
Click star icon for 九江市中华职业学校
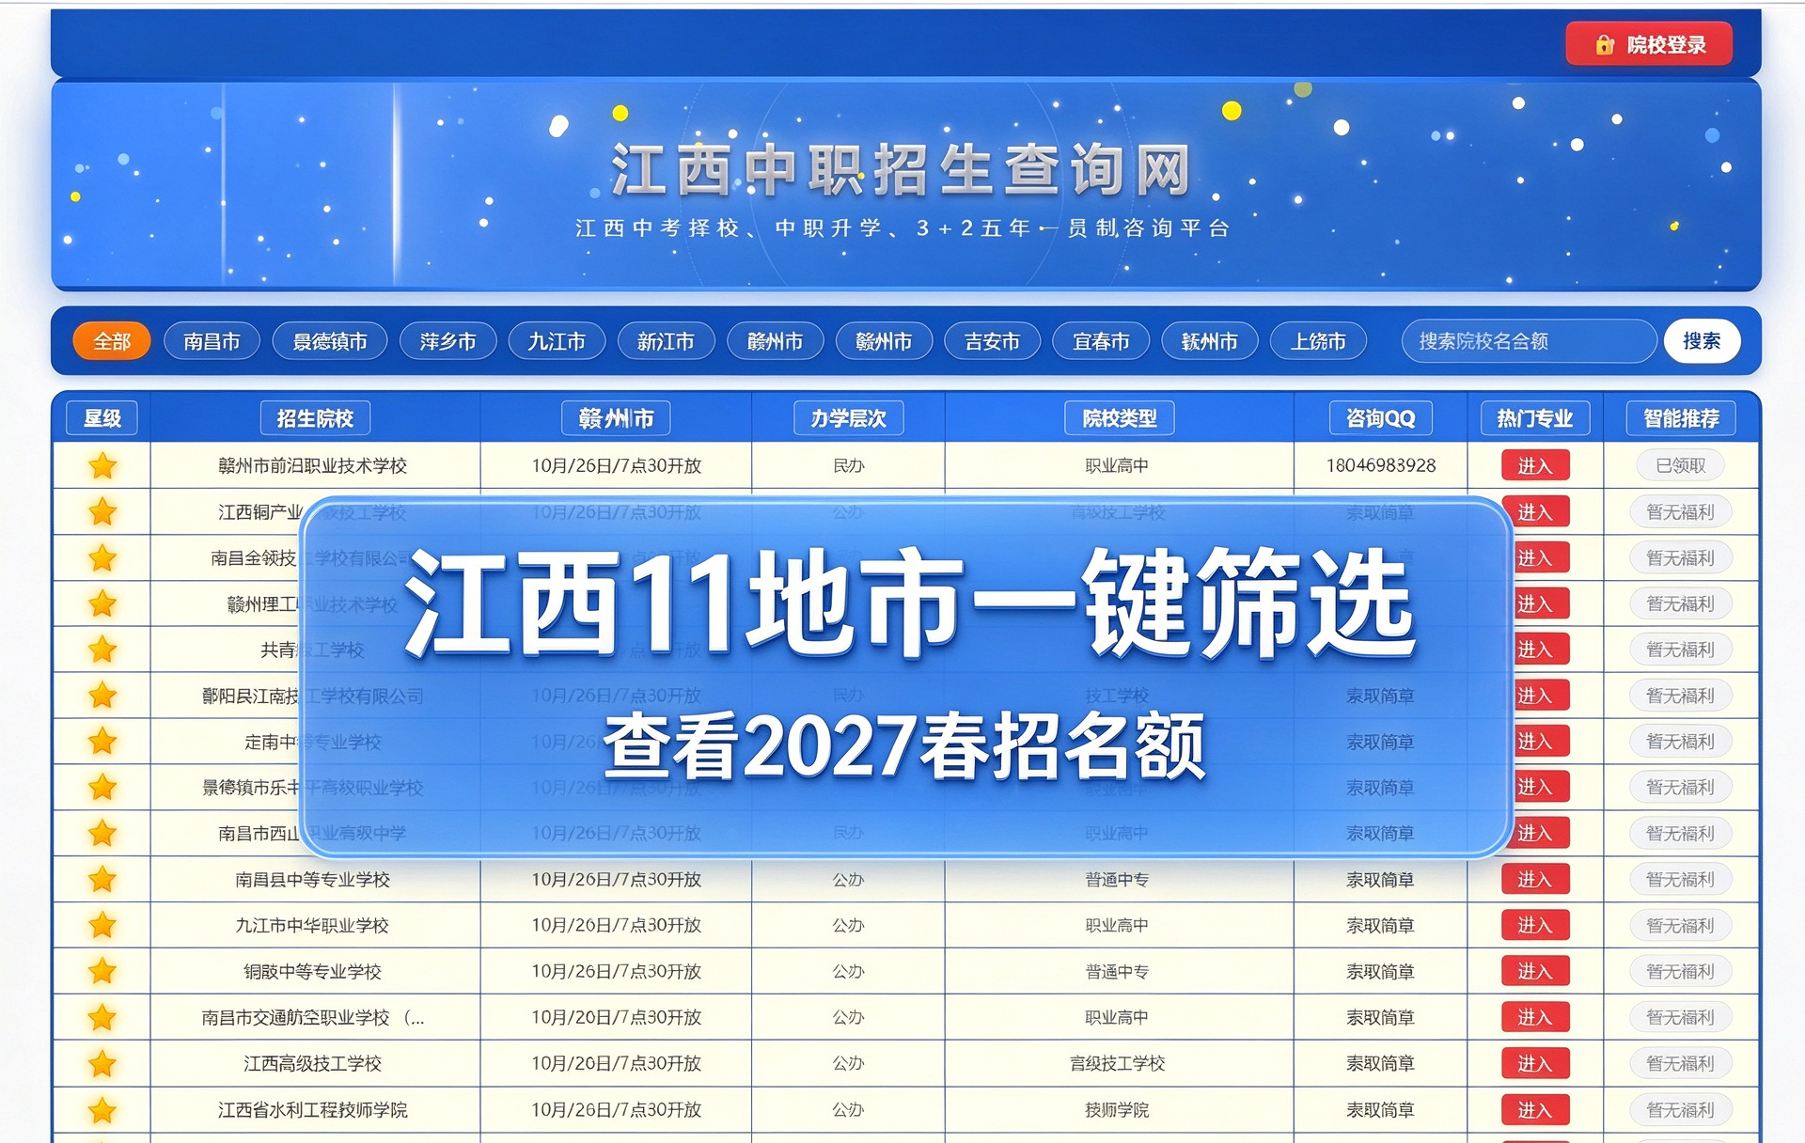pyautogui.click(x=102, y=926)
